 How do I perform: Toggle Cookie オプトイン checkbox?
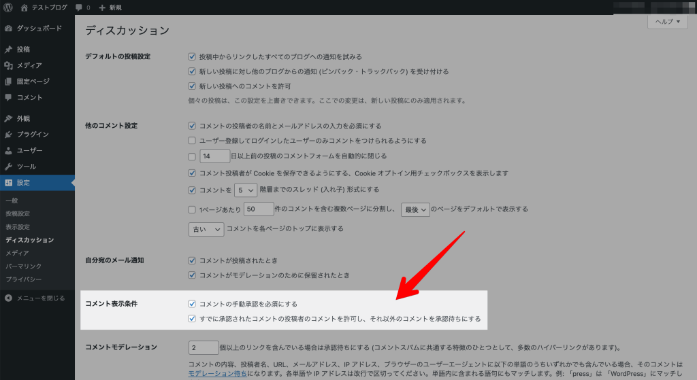(x=192, y=173)
